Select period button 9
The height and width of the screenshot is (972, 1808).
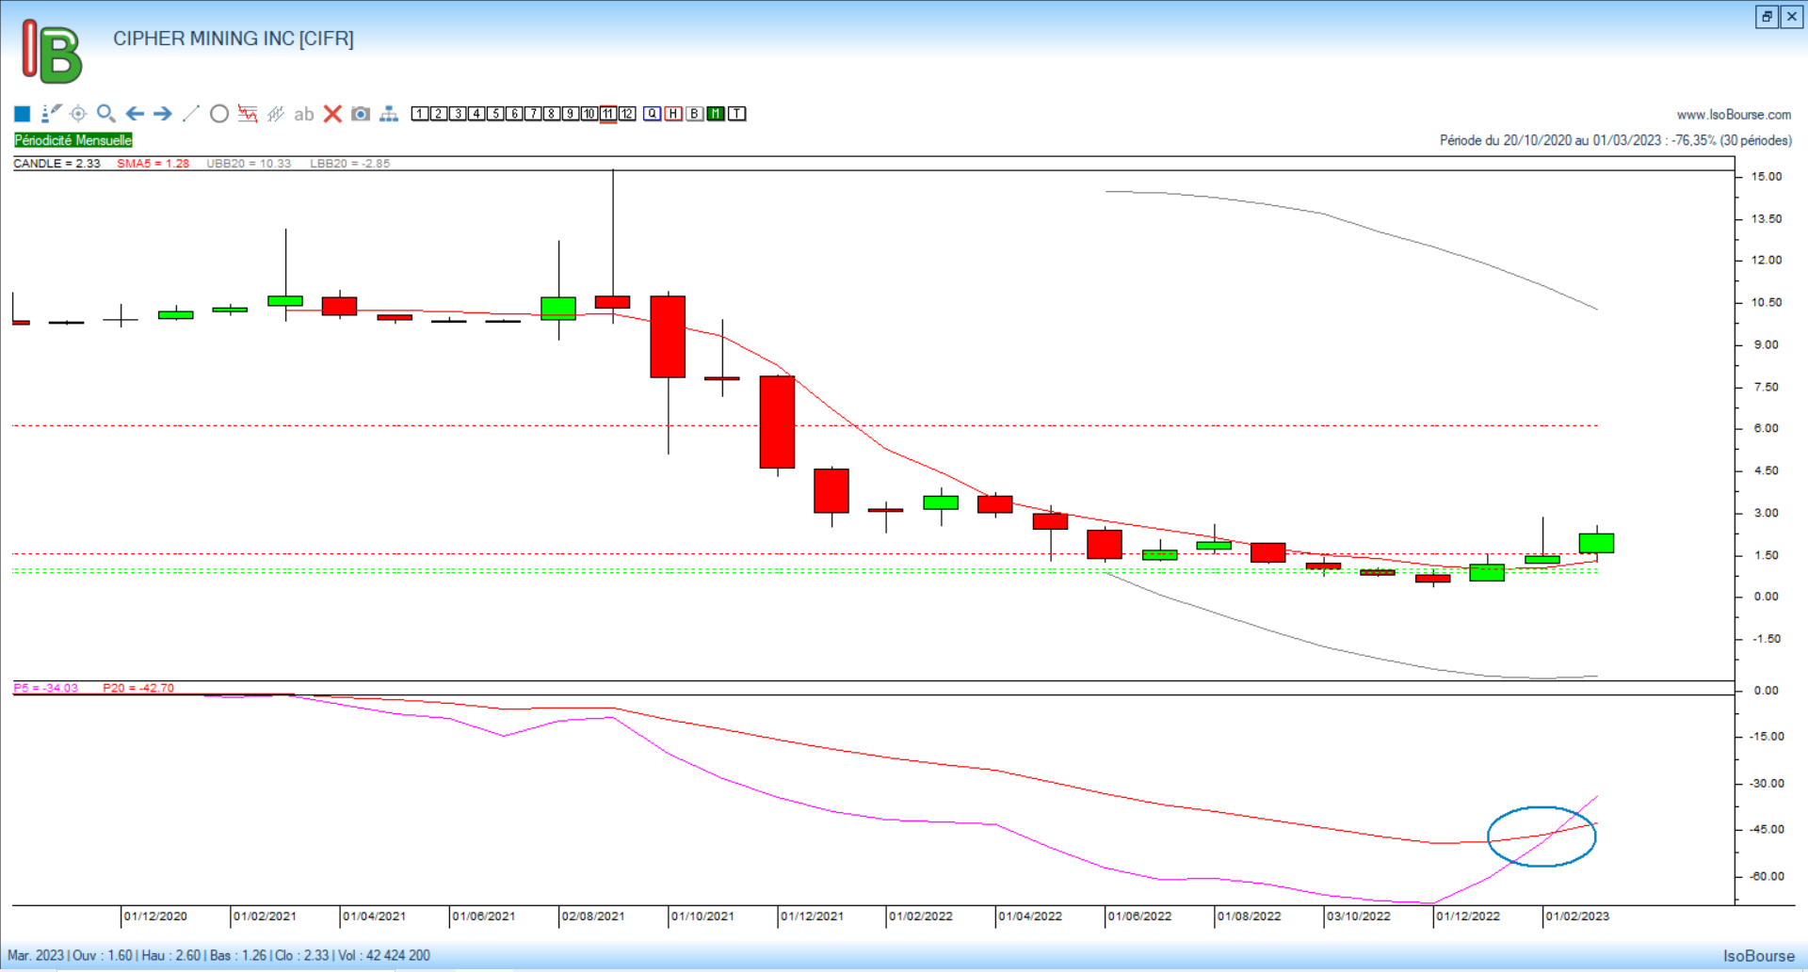pos(571,114)
